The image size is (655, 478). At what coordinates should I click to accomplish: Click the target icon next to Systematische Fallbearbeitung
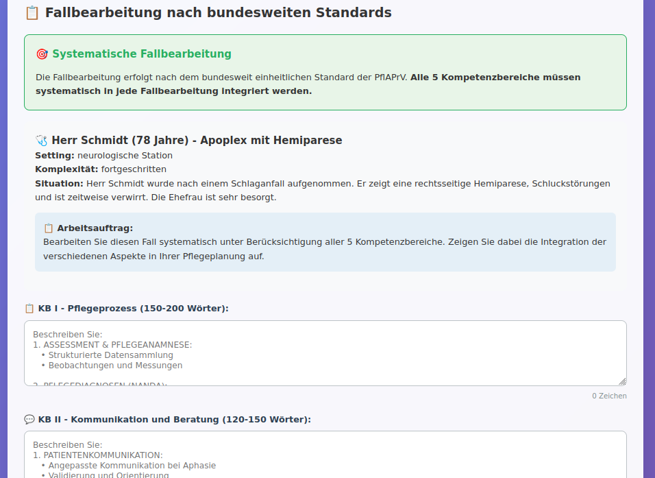point(42,54)
